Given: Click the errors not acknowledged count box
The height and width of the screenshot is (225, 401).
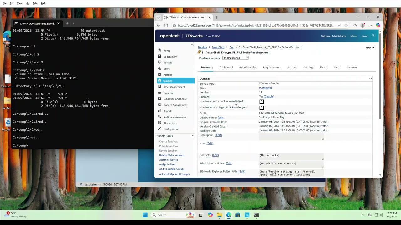Looking at the screenshot, I should coord(262,102).
